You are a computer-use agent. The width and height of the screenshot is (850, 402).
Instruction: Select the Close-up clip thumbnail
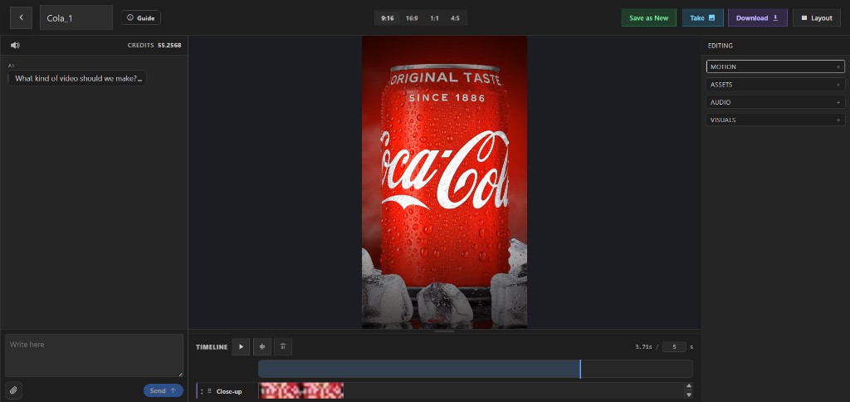click(301, 390)
